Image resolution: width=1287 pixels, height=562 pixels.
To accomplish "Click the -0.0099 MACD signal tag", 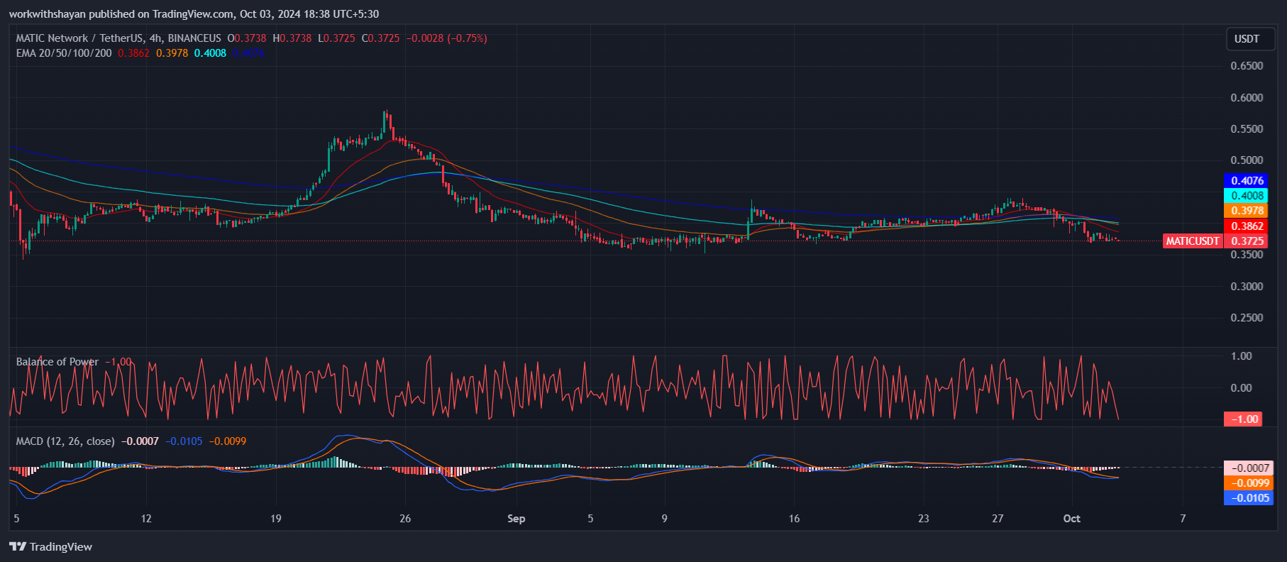I will (x=1249, y=483).
